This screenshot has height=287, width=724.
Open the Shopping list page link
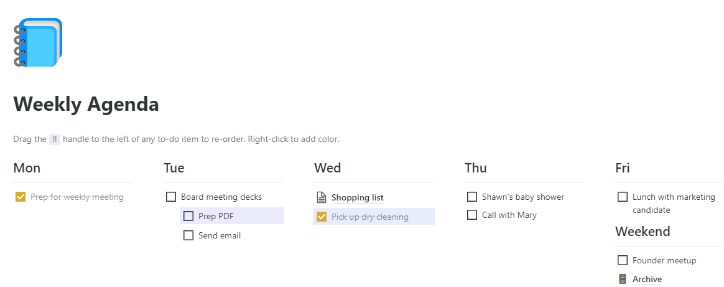[357, 198]
